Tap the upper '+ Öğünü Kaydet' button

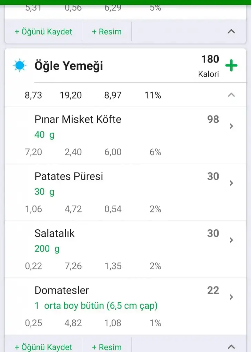pyautogui.click(x=43, y=32)
